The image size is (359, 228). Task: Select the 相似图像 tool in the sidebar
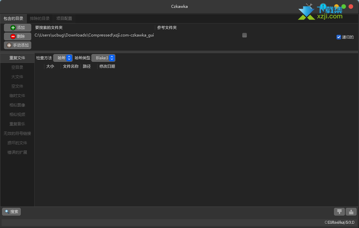tap(17, 105)
